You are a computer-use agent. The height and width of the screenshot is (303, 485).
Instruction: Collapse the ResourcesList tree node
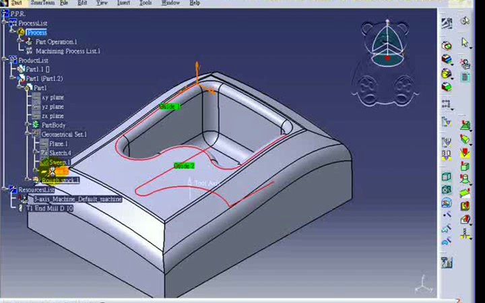point(4,189)
